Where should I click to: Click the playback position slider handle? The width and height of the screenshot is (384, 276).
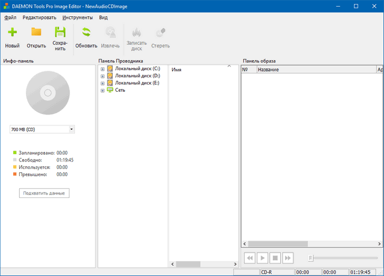coord(310,257)
